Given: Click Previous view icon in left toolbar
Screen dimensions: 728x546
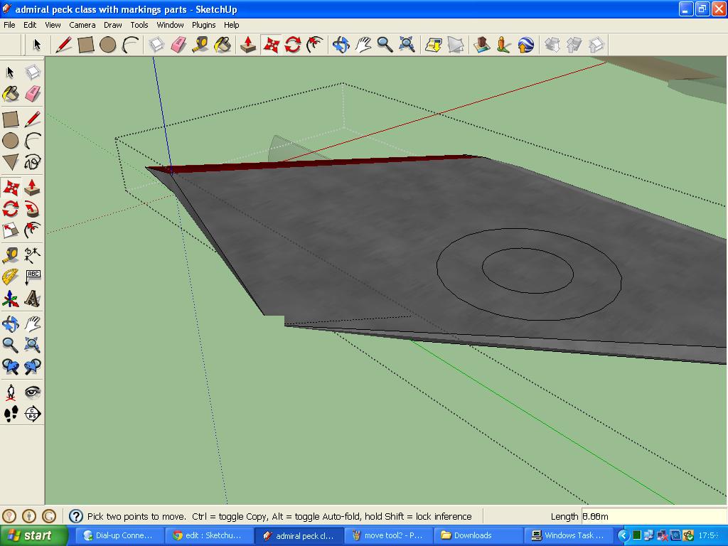Looking at the screenshot, I should point(11,367).
